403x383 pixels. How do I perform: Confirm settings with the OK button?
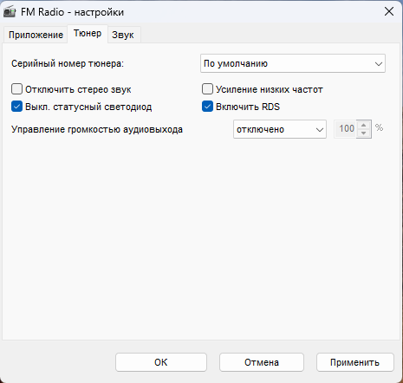pos(161,362)
